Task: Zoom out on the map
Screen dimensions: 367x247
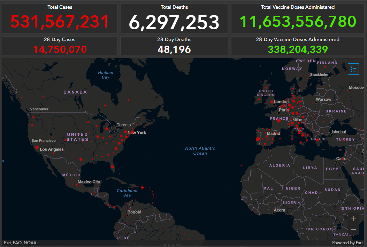Action: tap(353, 229)
